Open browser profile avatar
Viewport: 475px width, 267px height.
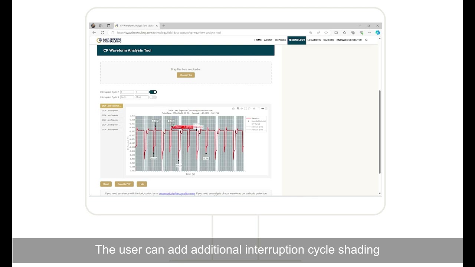click(93, 26)
